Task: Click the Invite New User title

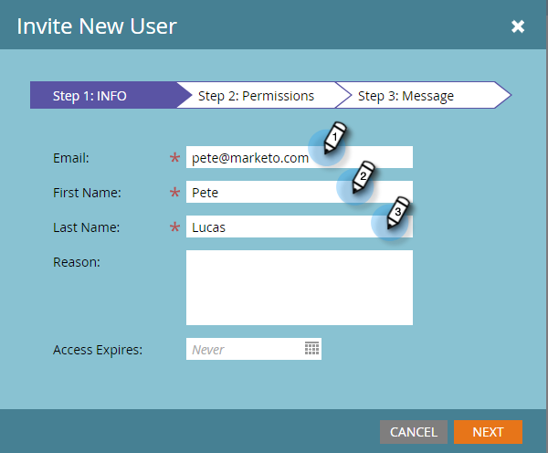Action: [x=97, y=26]
